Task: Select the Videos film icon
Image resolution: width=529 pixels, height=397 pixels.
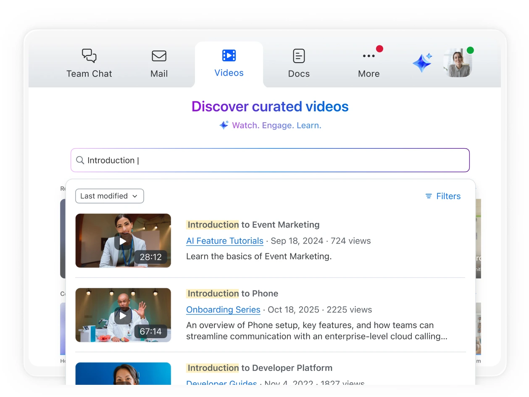Action: pyautogui.click(x=229, y=55)
